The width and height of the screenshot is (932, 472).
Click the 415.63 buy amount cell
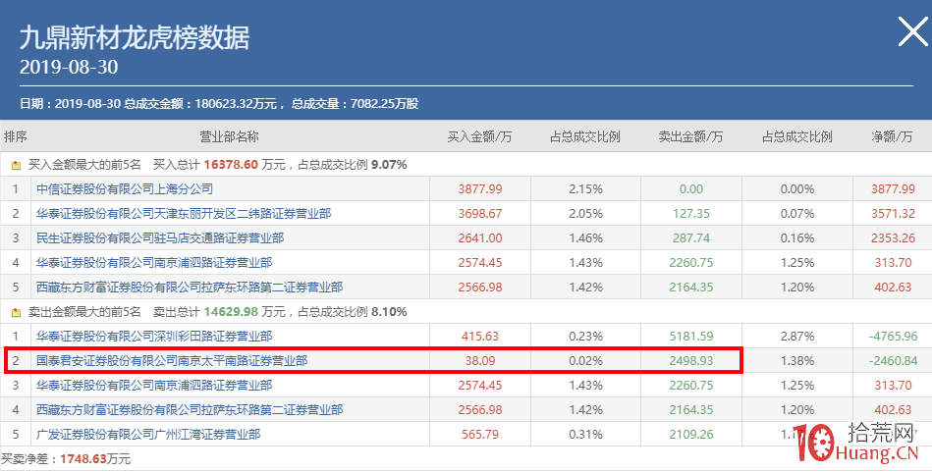pos(480,336)
